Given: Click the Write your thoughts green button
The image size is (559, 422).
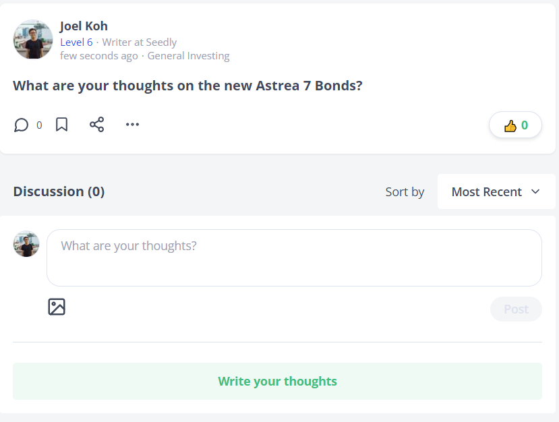Looking at the screenshot, I should pos(277,382).
